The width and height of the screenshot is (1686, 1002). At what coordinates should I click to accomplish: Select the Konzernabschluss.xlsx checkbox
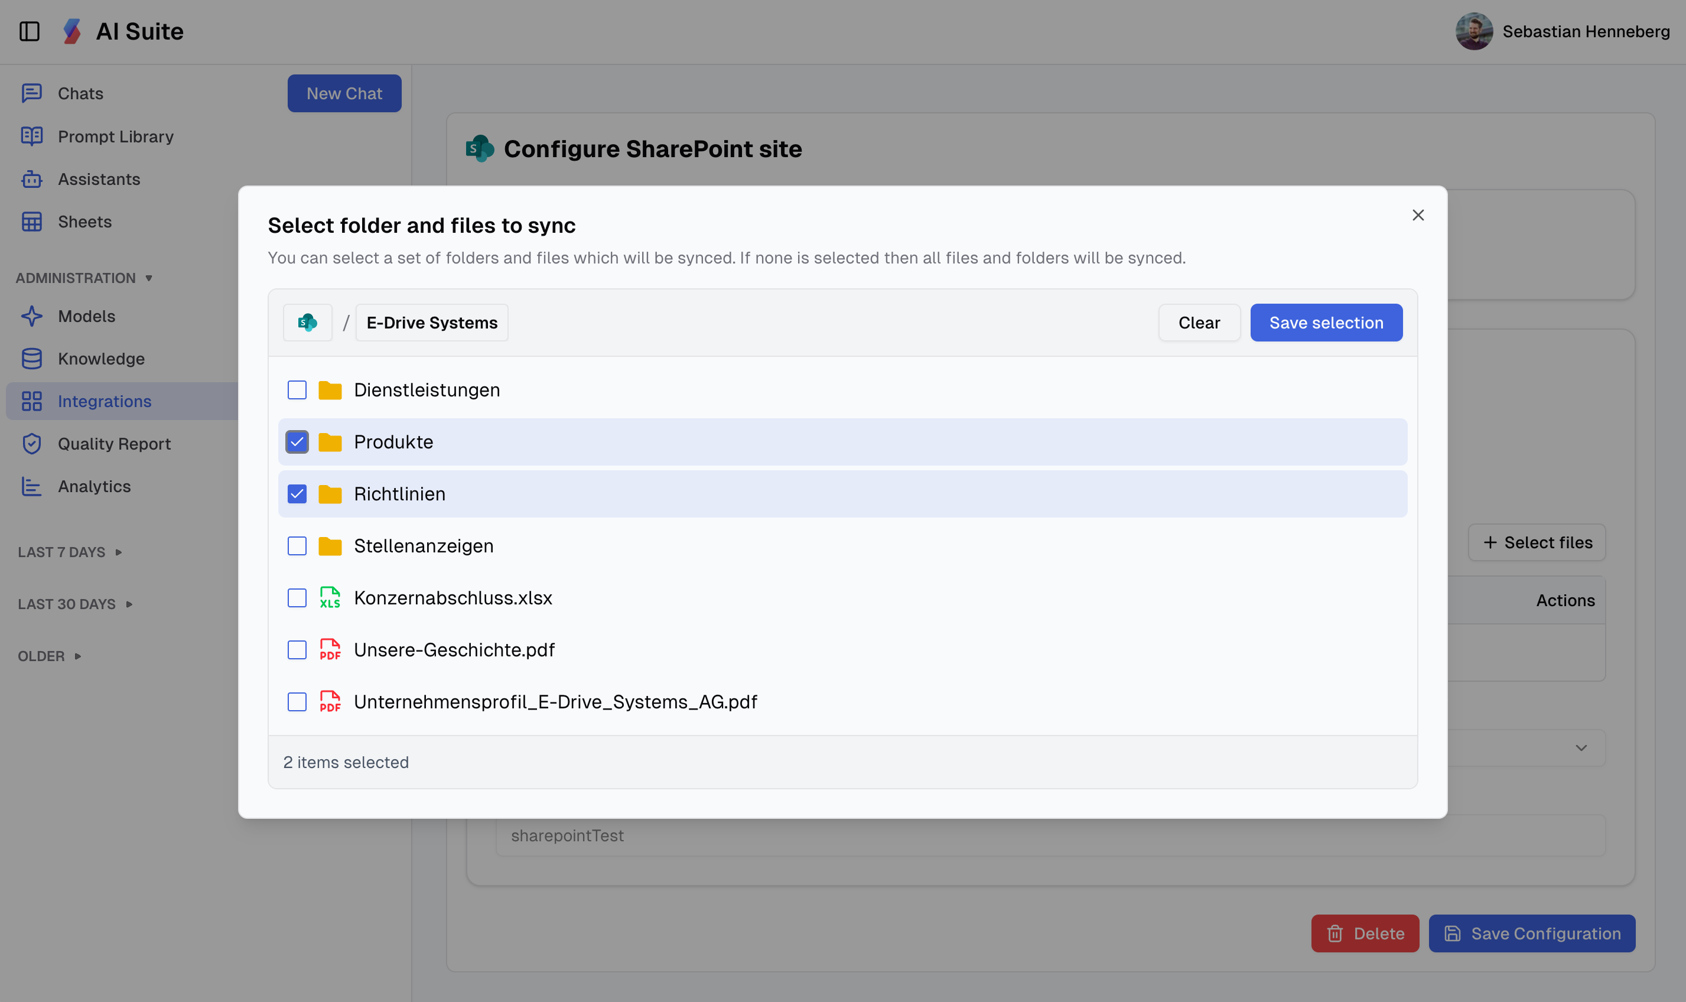297,597
